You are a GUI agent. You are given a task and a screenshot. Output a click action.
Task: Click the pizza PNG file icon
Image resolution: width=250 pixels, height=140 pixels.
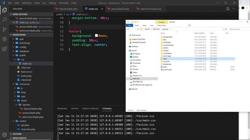click(162, 67)
